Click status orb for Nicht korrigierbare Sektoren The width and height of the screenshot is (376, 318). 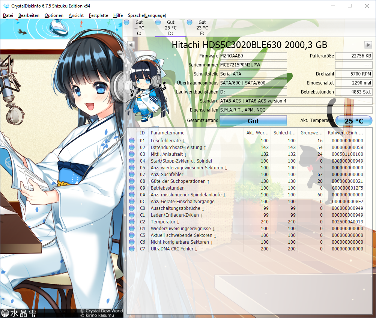point(132,242)
